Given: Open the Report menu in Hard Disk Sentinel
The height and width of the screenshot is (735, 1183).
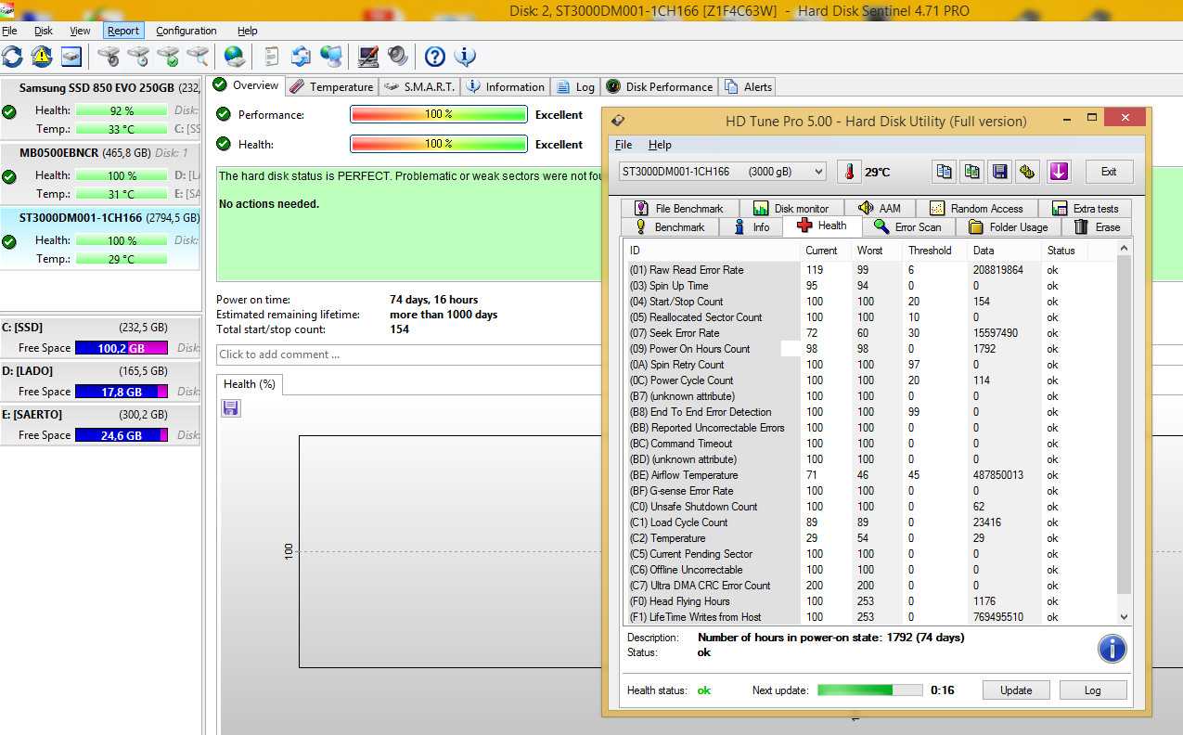Looking at the screenshot, I should [x=123, y=31].
